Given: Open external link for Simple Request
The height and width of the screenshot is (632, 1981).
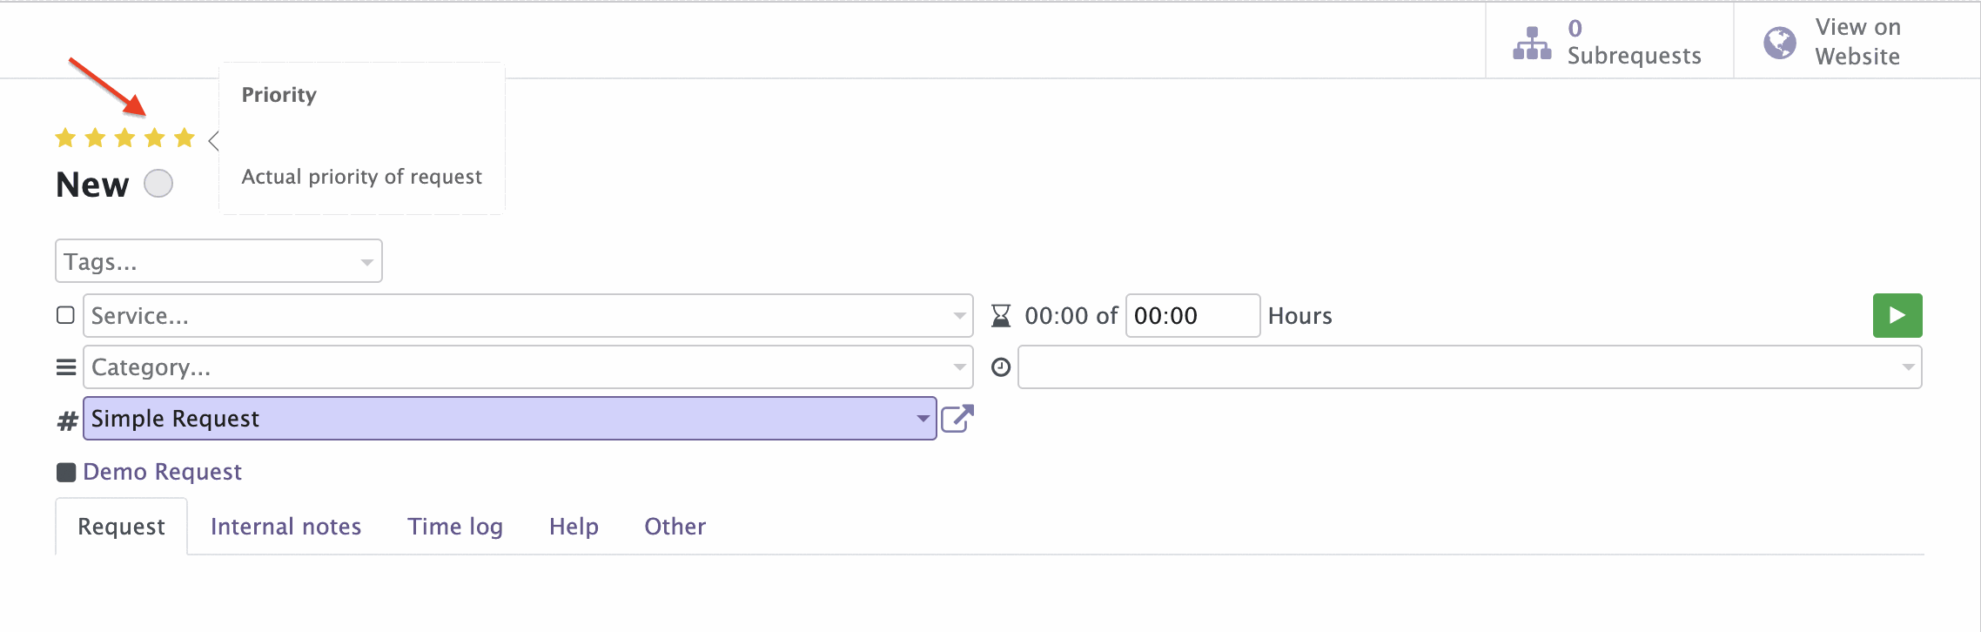Looking at the screenshot, I should [x=957, y=419].
